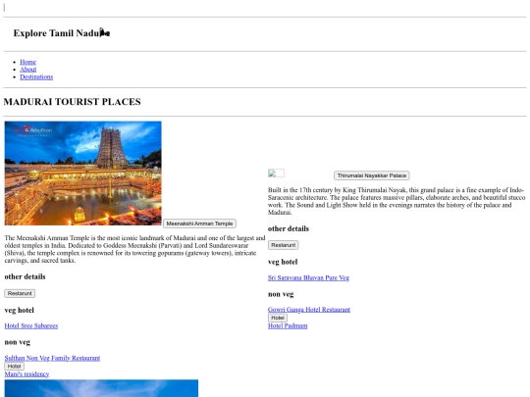Click the Hotel button above Mani's residency
The width and height of the screenshot is (530, 397).
point(14,367)
